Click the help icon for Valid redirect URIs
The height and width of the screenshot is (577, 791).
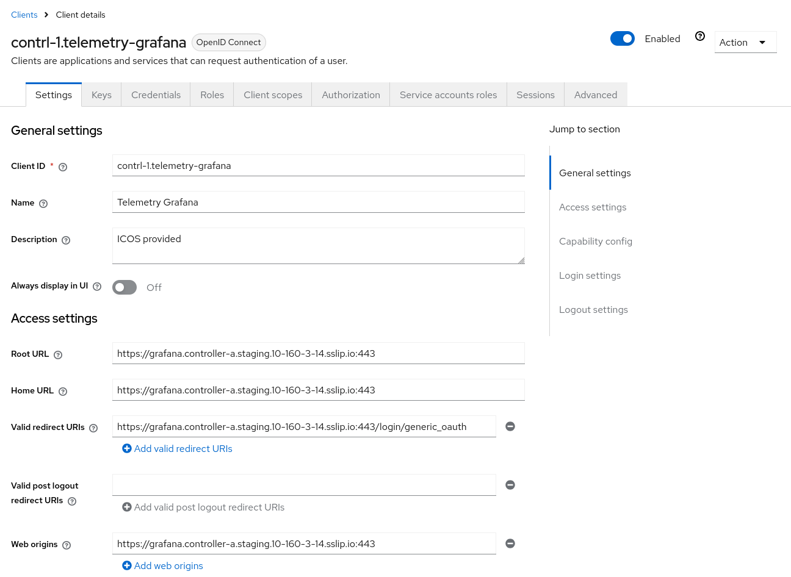pyautogui.click(x=93, y=428)
